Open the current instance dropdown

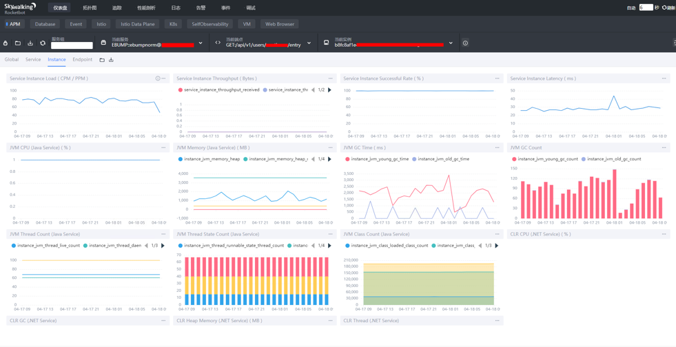pos(451,43)
